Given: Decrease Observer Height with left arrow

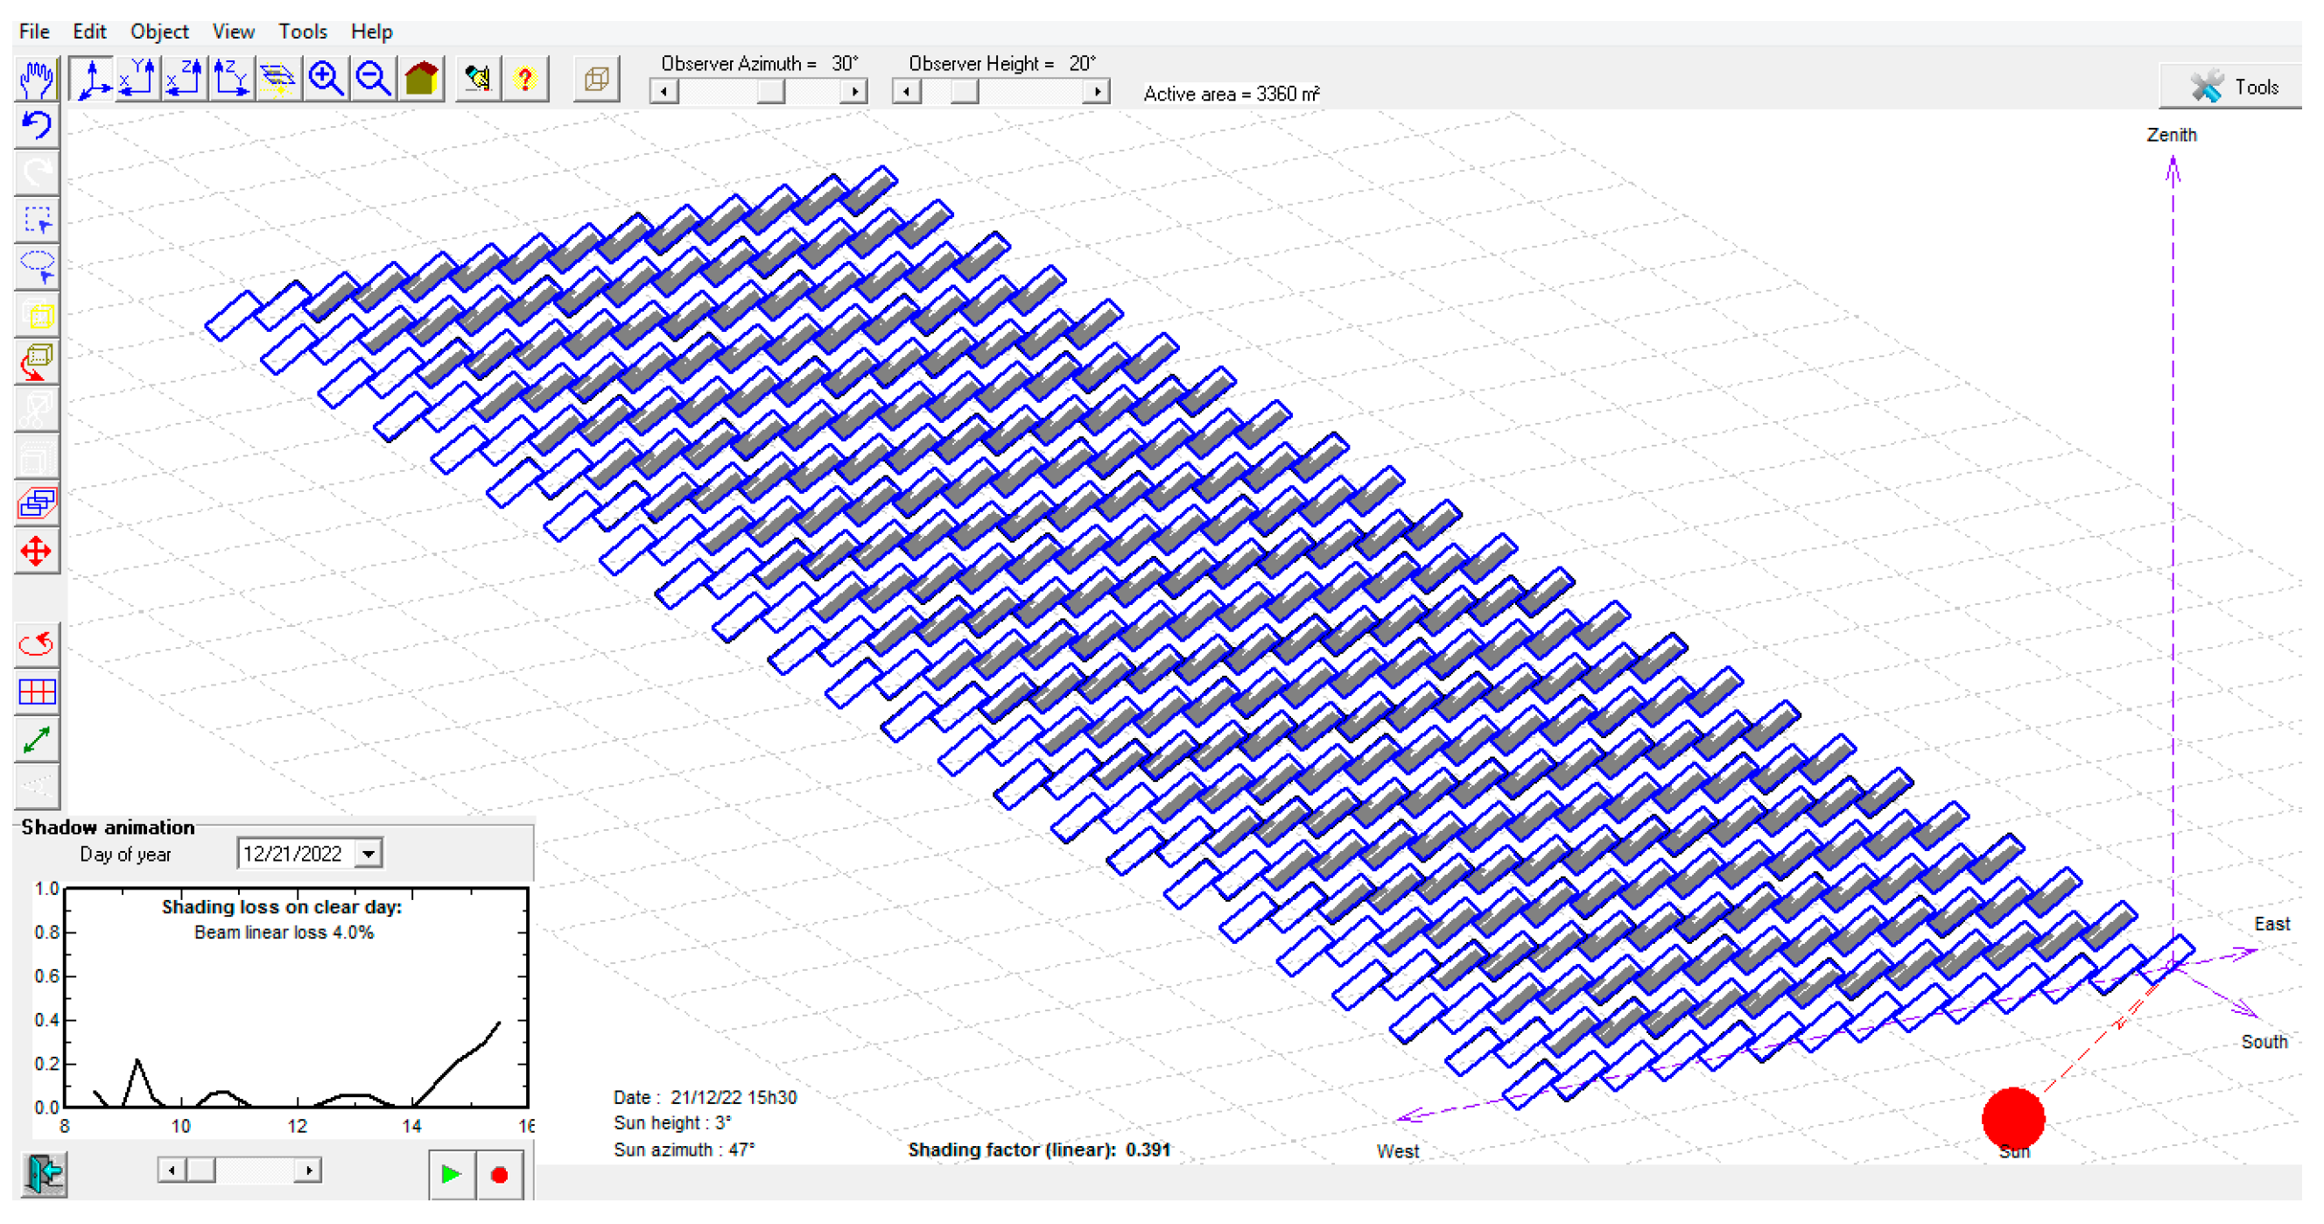Looking at the screenshot, I should point(907,91).
